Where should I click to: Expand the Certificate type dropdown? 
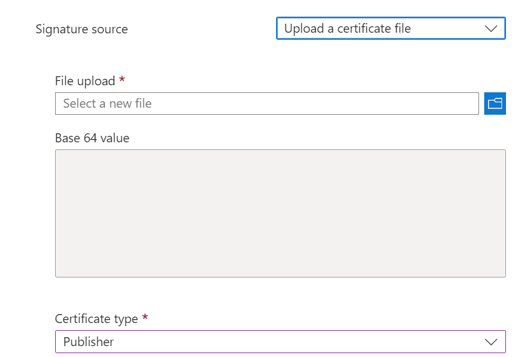[x=280, y=342]
